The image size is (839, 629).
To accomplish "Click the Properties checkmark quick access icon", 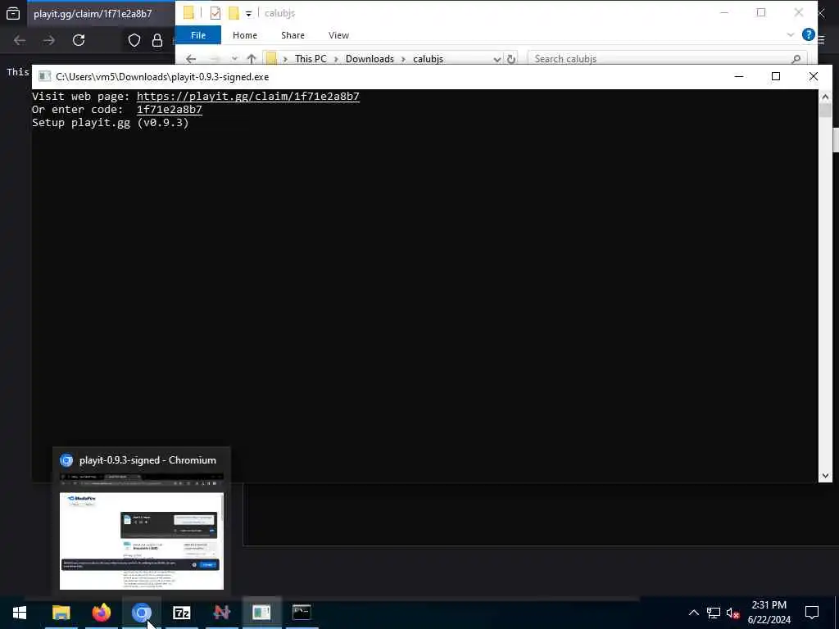I will click(x=215, y=13).
